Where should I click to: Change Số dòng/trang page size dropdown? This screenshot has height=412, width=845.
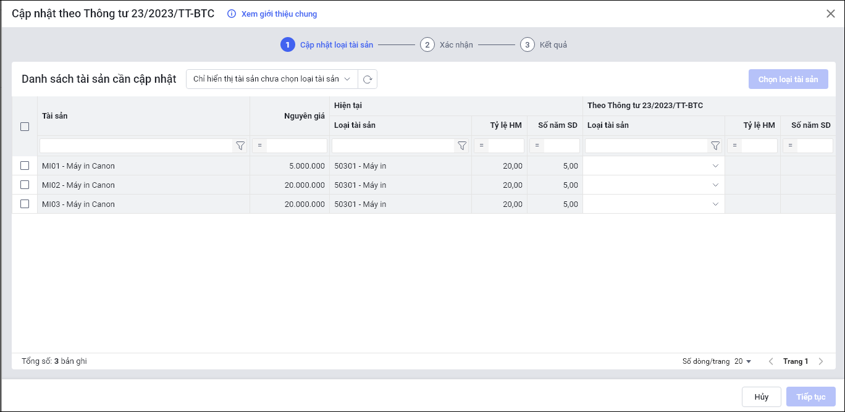tap(742, 361)
